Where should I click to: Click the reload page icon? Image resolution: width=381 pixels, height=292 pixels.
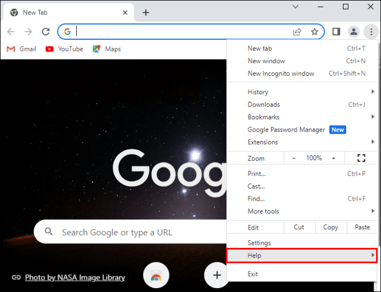pyautogui.click(x=46, y=32)
